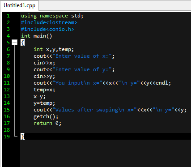Collapse the main function fold marker
This screenshot has height=167, width=191.
[x=14, y=43]
